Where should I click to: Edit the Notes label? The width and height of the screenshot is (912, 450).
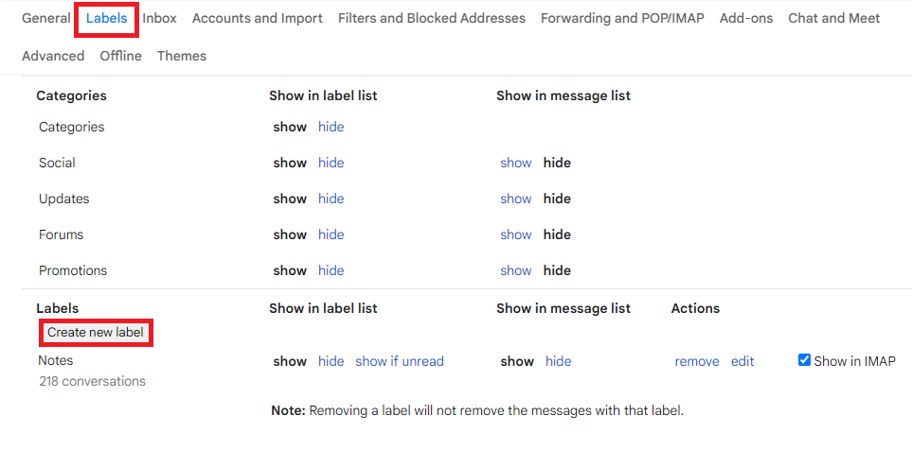coord(742,361)
